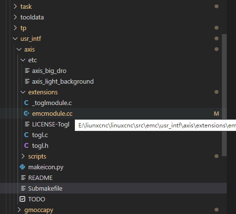
Task: Click the Python icon beside makeicon.py
Action: click(22, 167)
